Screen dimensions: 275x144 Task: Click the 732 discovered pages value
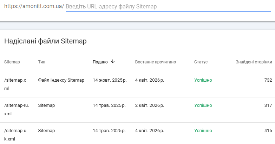pos(268,80)
